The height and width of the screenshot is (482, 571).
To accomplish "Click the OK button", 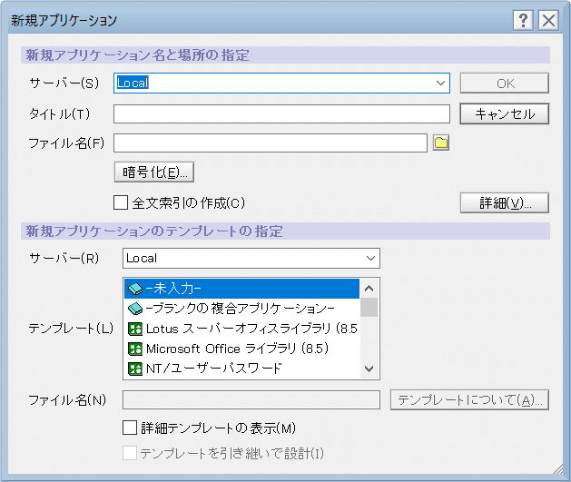I will point(505,84).
